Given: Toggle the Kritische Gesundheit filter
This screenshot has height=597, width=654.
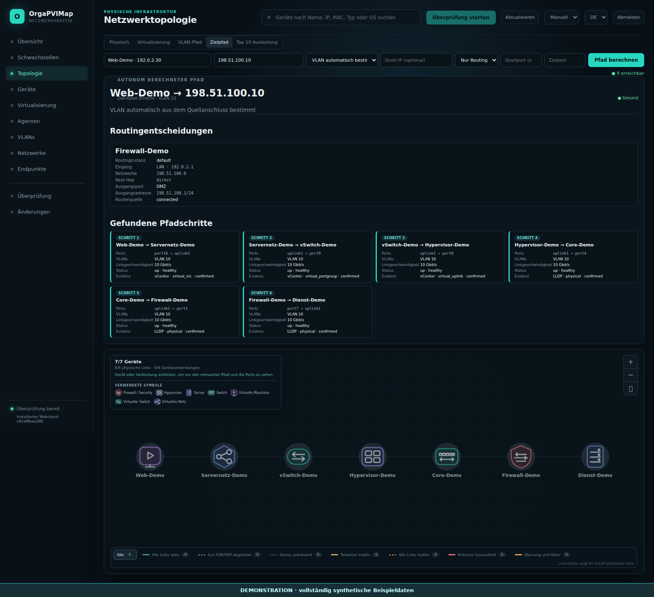Looking at the screenshot, I should pos(477,555).
